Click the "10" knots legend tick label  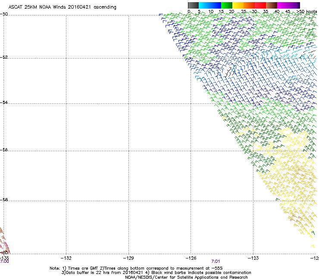click(x=211, y=12)
